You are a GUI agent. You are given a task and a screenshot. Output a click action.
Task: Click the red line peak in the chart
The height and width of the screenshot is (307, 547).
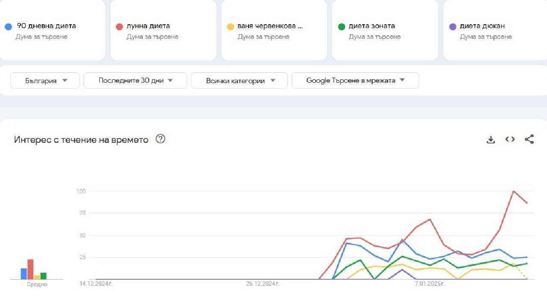coord(513,192)
